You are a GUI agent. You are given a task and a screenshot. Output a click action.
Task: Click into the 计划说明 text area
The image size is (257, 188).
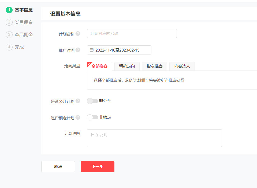[x=154, y=138]
